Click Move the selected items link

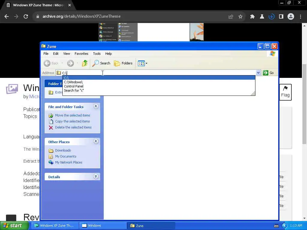pyautogui.click(x=73, y=115)
